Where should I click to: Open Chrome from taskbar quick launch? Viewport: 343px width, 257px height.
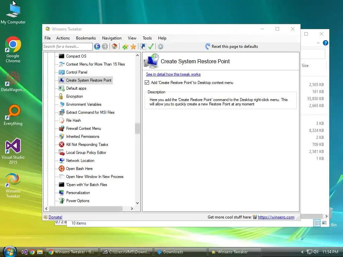point(32,252)
